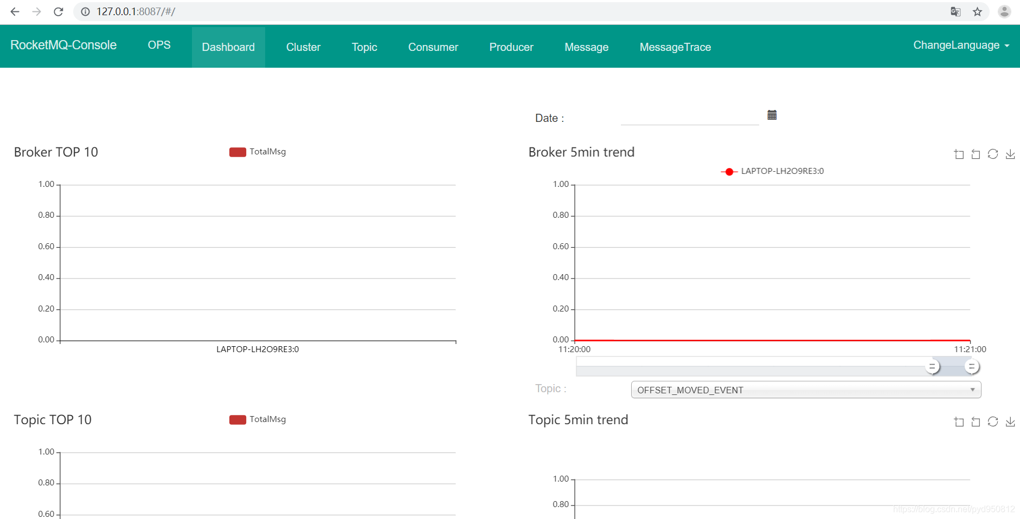Reset zoom on Broker 5min trend chart
Image resolution: width=1020 pixels, height=519 pixels.
(x=976, y=154)
